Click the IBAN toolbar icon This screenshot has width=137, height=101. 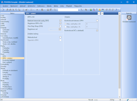coord(103,10)
